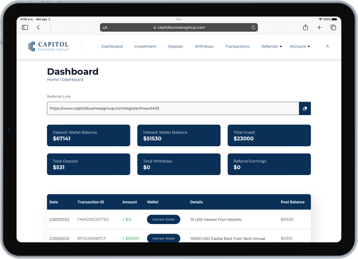
Task: Click the Interest Wallet badge for 21/05/2023
Action: [x=164, y=238]
